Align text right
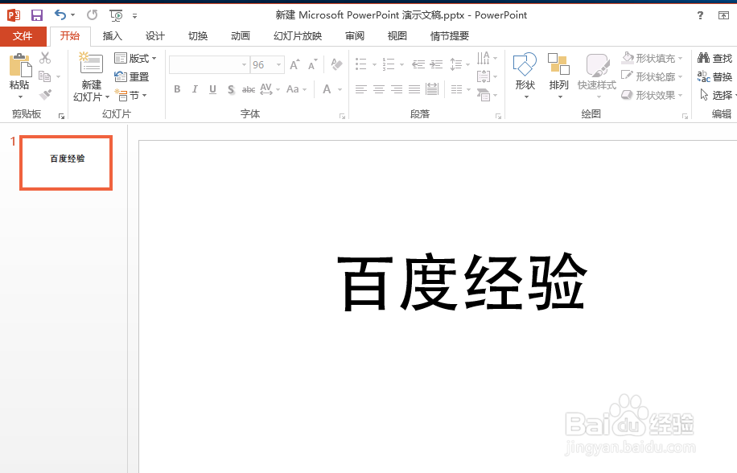 click(x=397, y=89)
